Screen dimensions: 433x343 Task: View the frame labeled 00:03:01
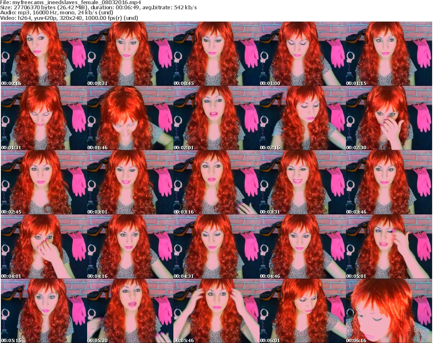[x=130, y=182]
